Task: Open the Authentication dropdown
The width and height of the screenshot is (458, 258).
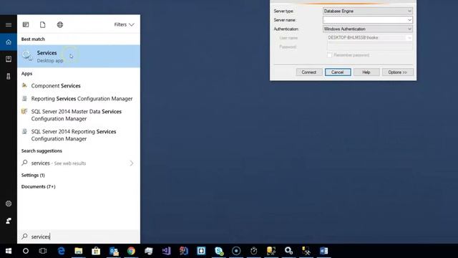Action: click(x=367, y=29)
